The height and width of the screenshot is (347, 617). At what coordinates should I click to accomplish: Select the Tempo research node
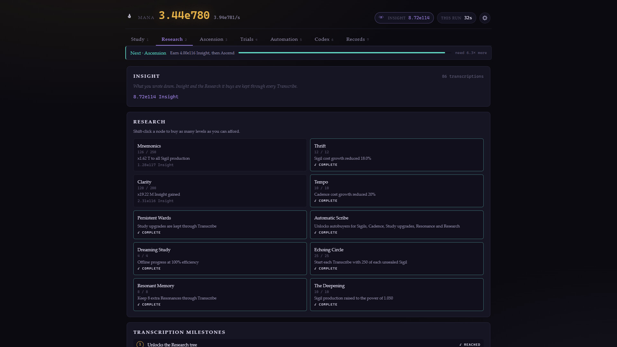pyautogui.click(x=397, y=191)
